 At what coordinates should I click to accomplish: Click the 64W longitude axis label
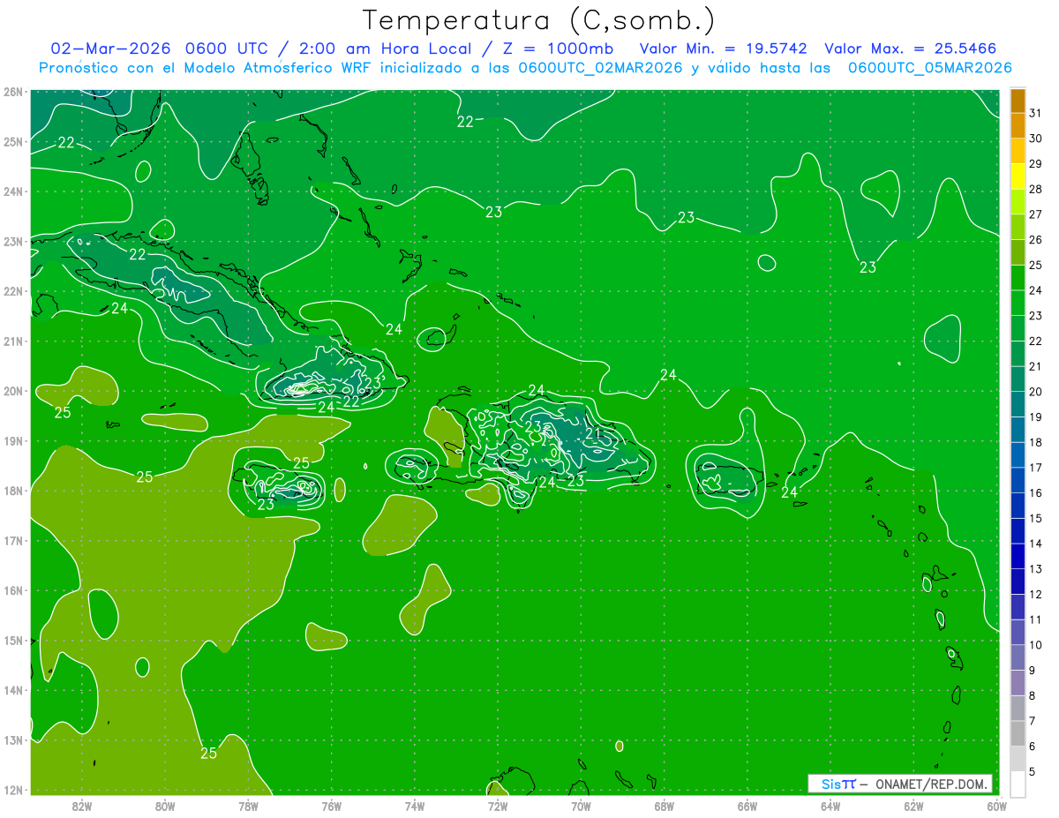[x=830, y=806]
